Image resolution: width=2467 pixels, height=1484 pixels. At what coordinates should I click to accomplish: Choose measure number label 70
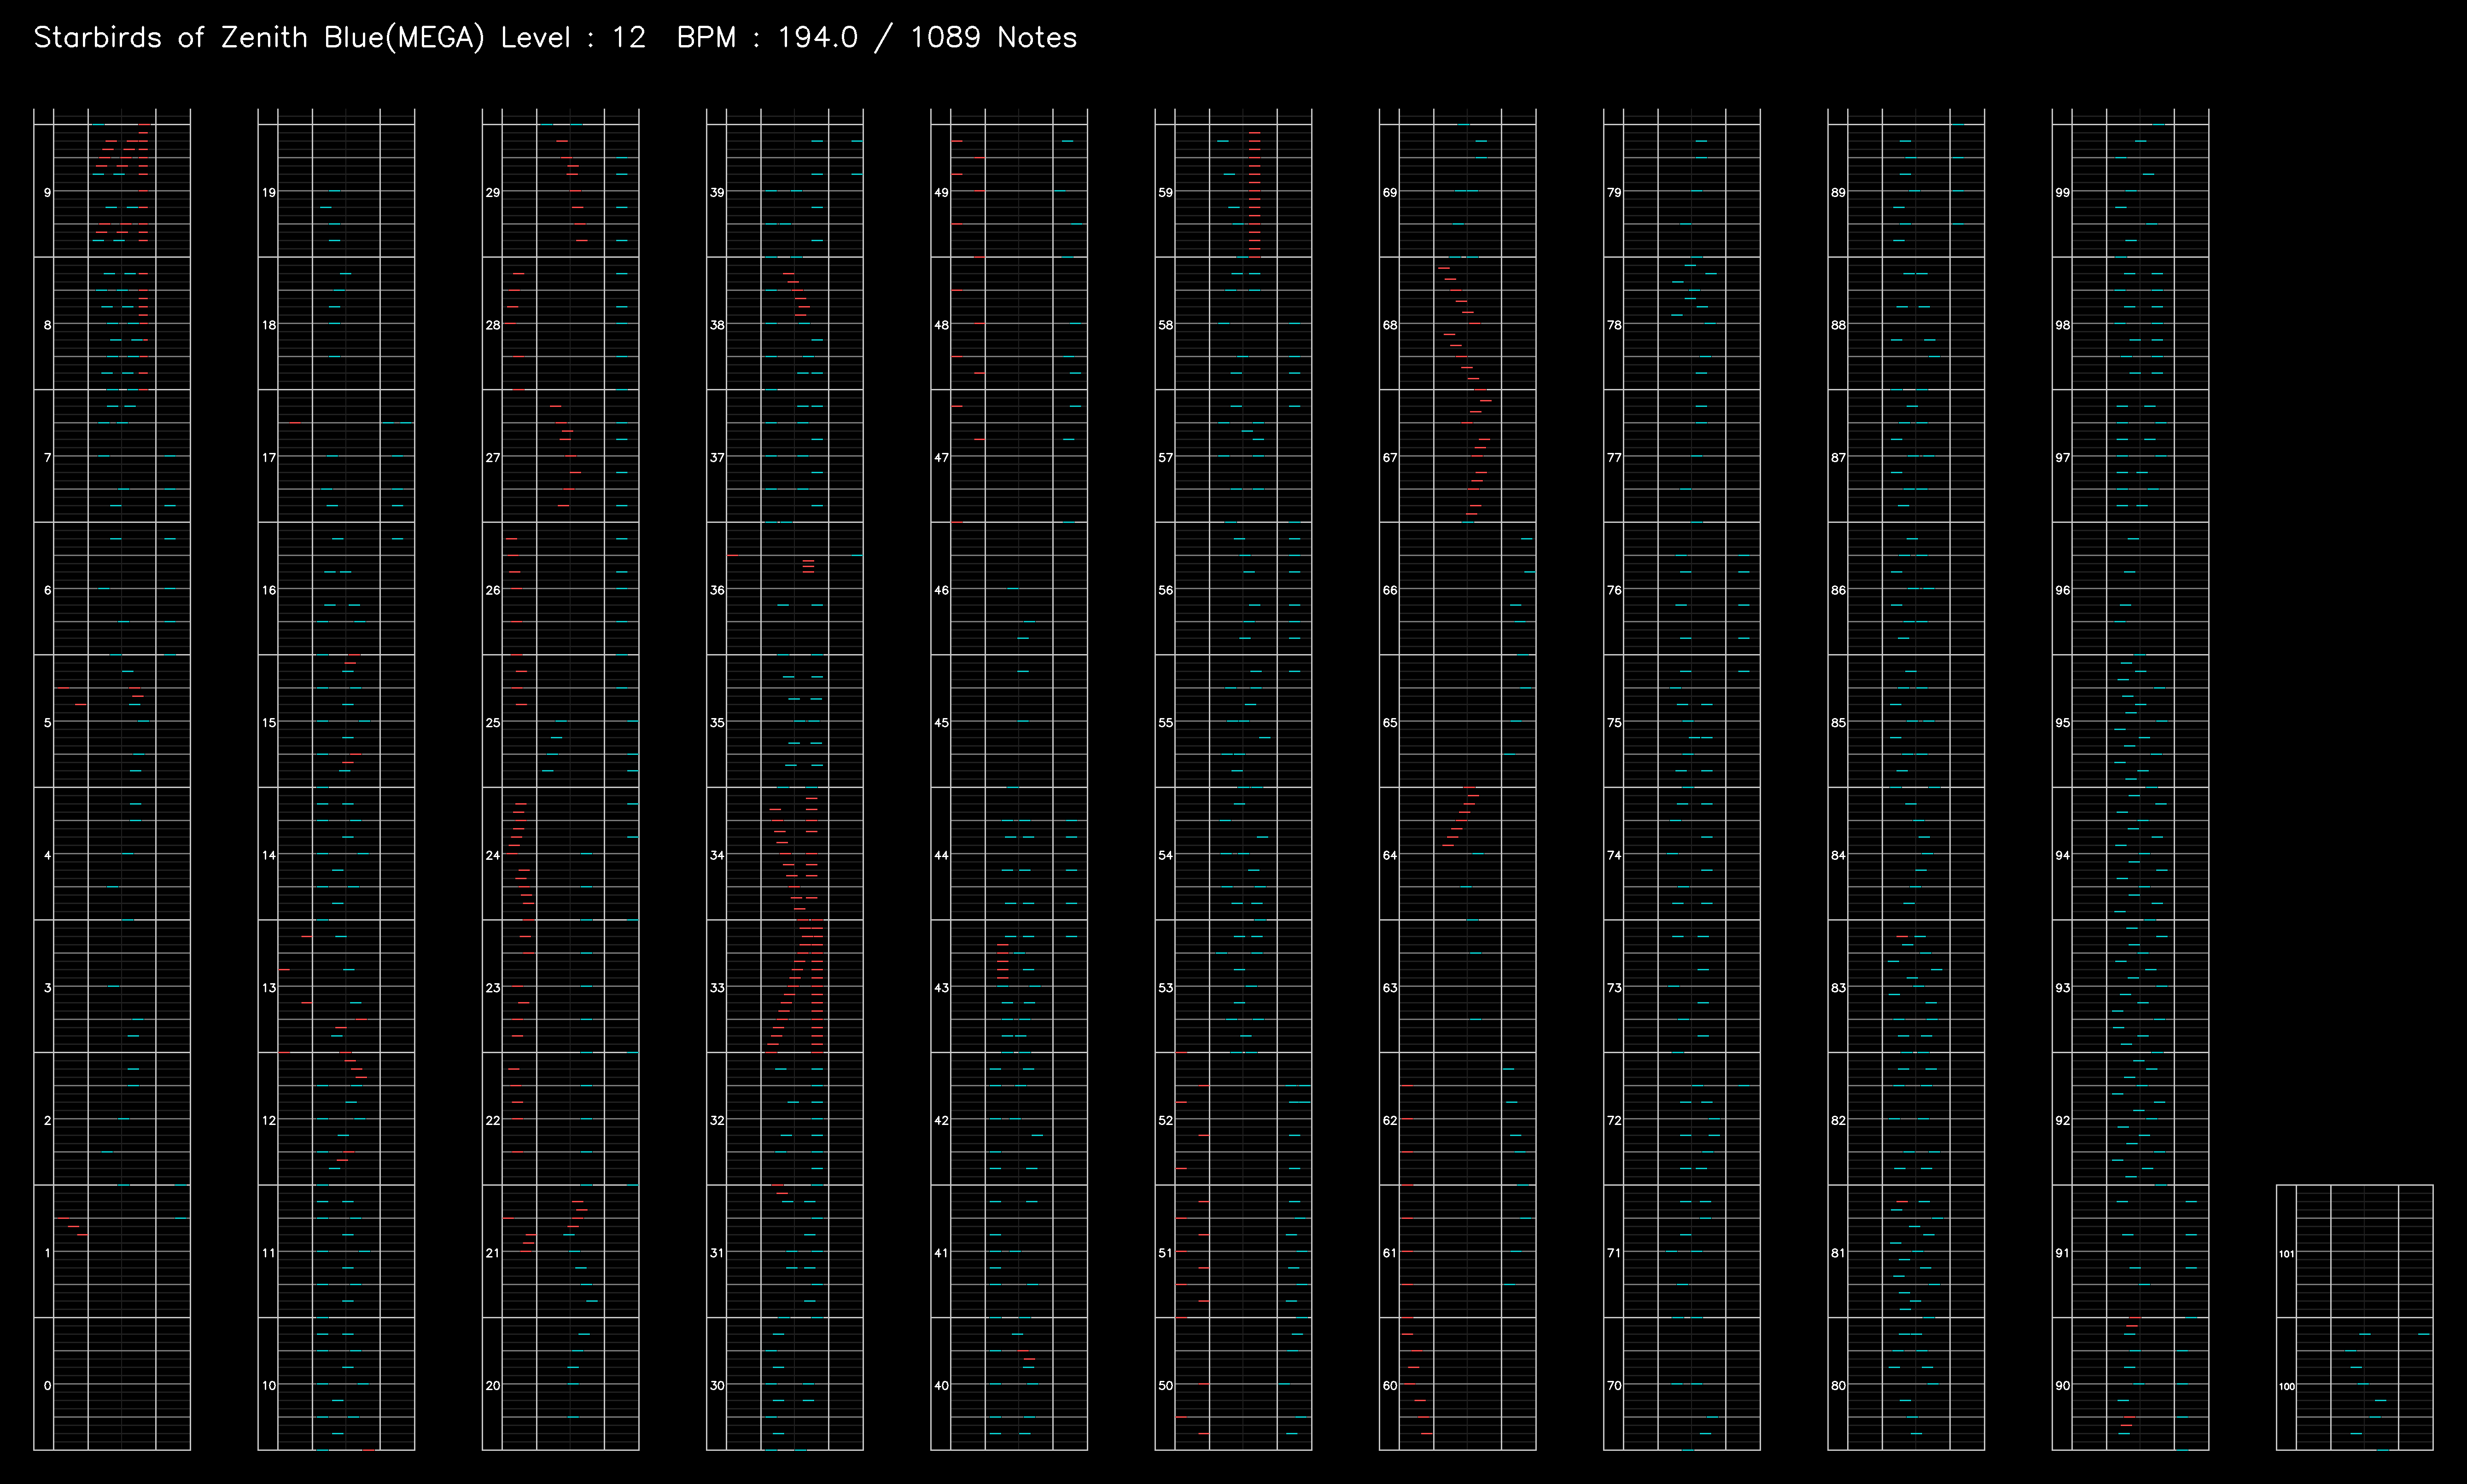1614,1386
